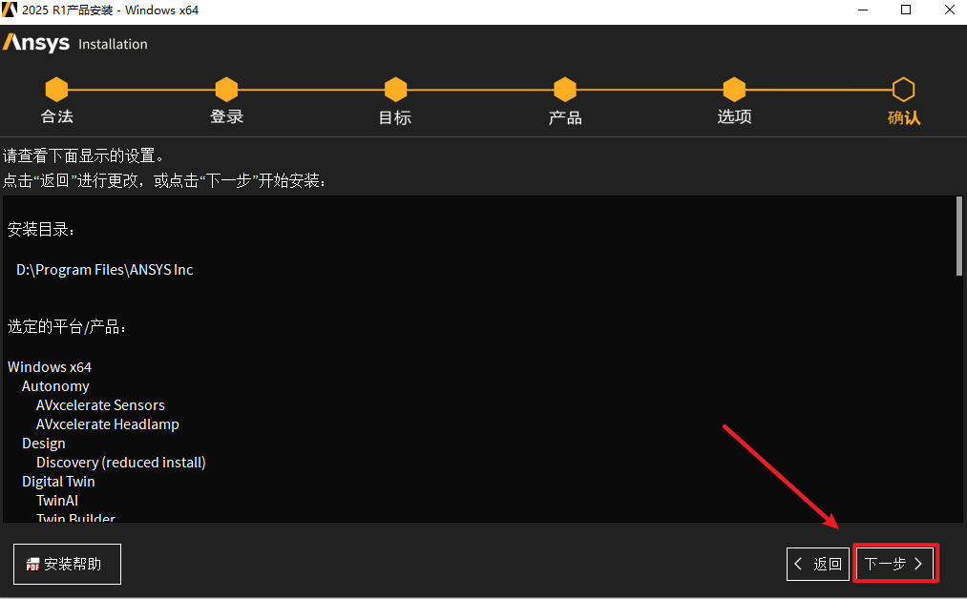Select the 登录 step hexagon

(226, 90)
